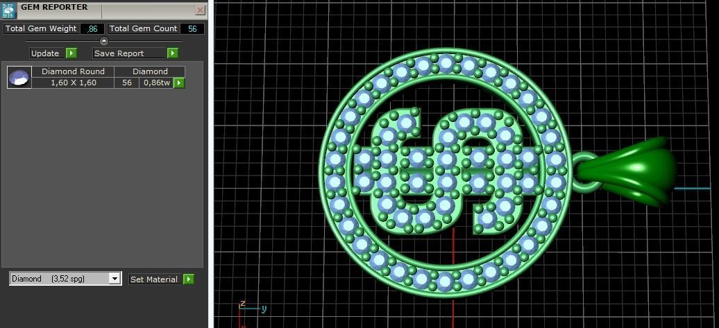Click the Update button label
The width and height of the screenshot is (719, 328).
pos(45,53)
